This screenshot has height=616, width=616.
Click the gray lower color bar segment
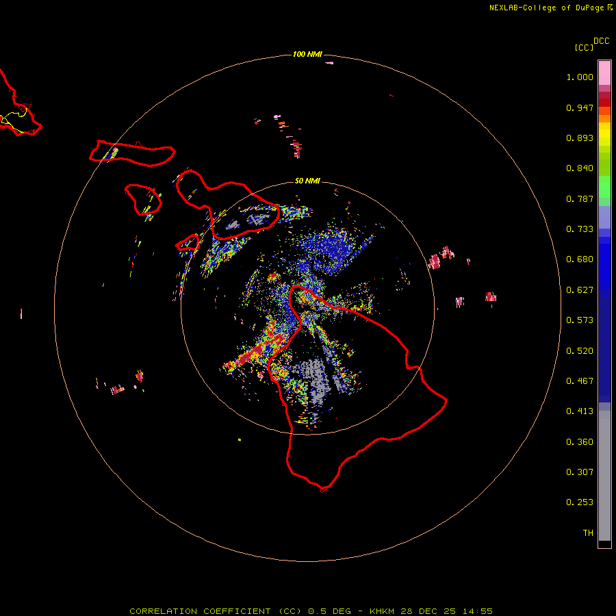click(604, 476)
